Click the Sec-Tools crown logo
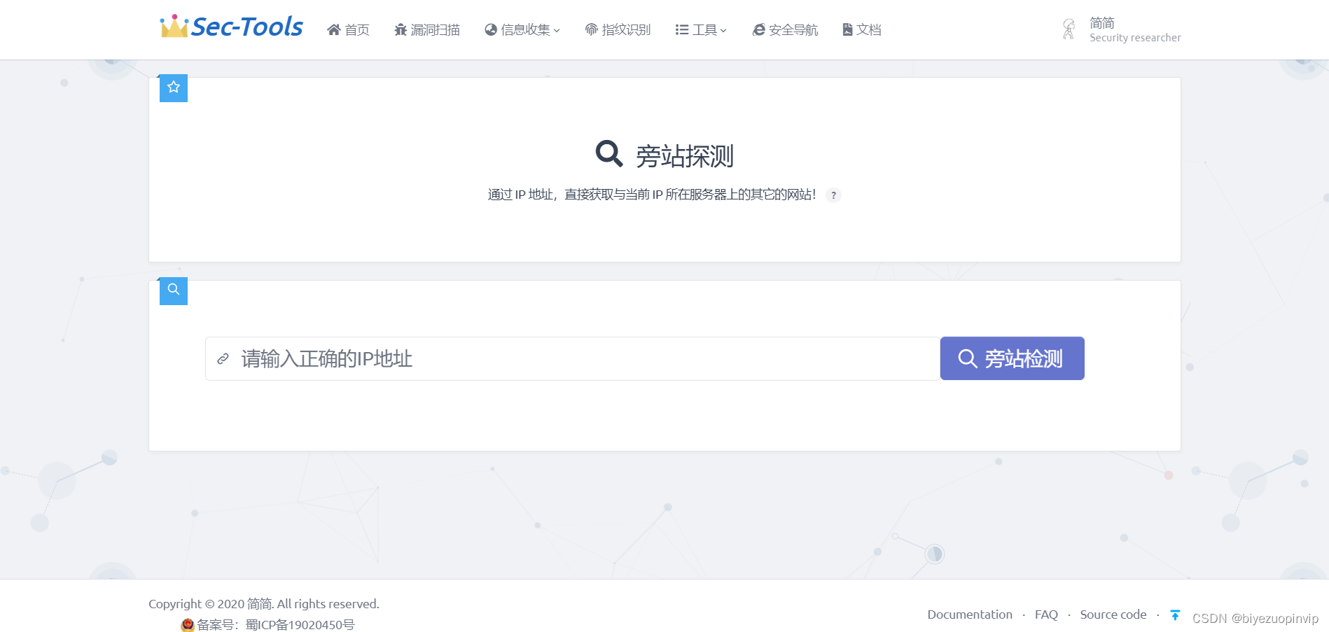The width and height of the screenshot is (1329, 632). [173, 26]
